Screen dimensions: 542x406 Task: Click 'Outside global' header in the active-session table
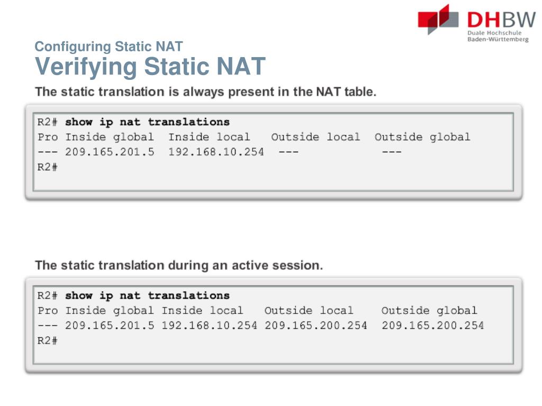point(429,311)
